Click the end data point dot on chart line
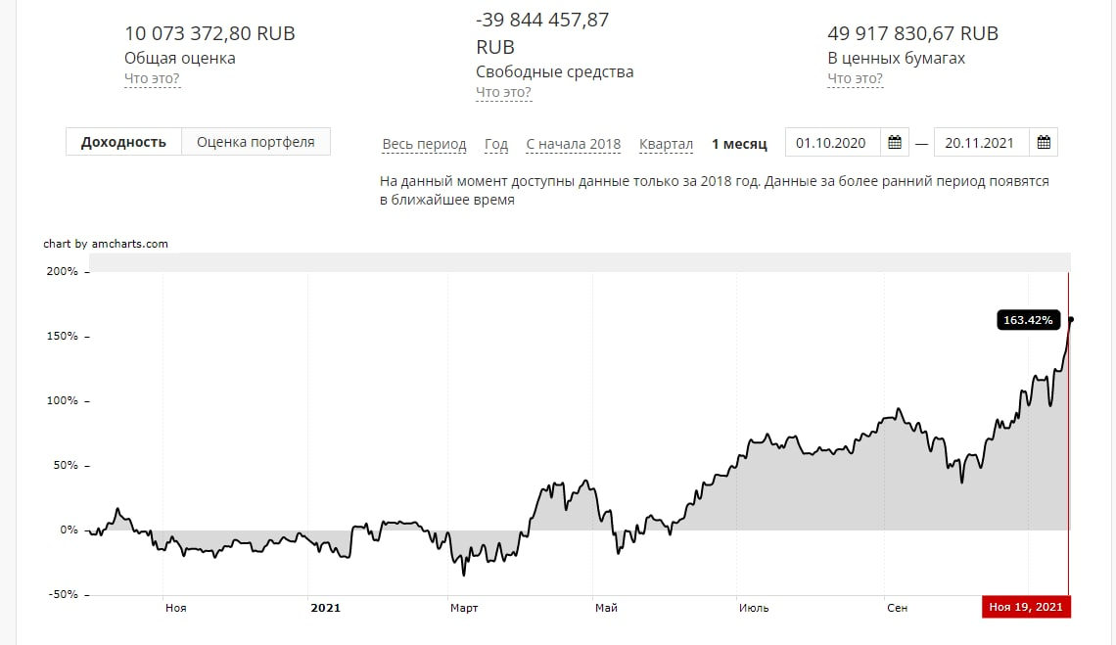Viewport: 1116px width, 645px height. [x=1071, y=319]
